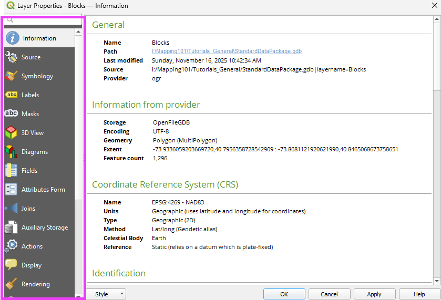Click the Cancel button

click(x=330, y=294)
